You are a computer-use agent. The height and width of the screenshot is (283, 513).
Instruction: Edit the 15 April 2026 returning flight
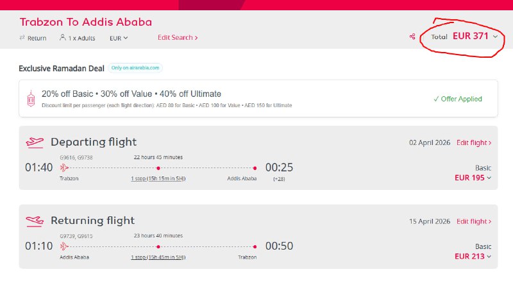tap(474, 221)
